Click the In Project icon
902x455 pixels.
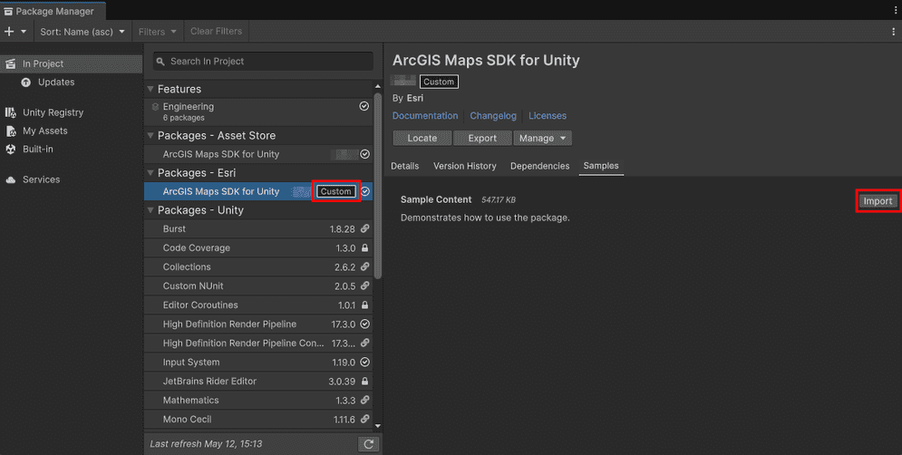(x=10, y=63)
